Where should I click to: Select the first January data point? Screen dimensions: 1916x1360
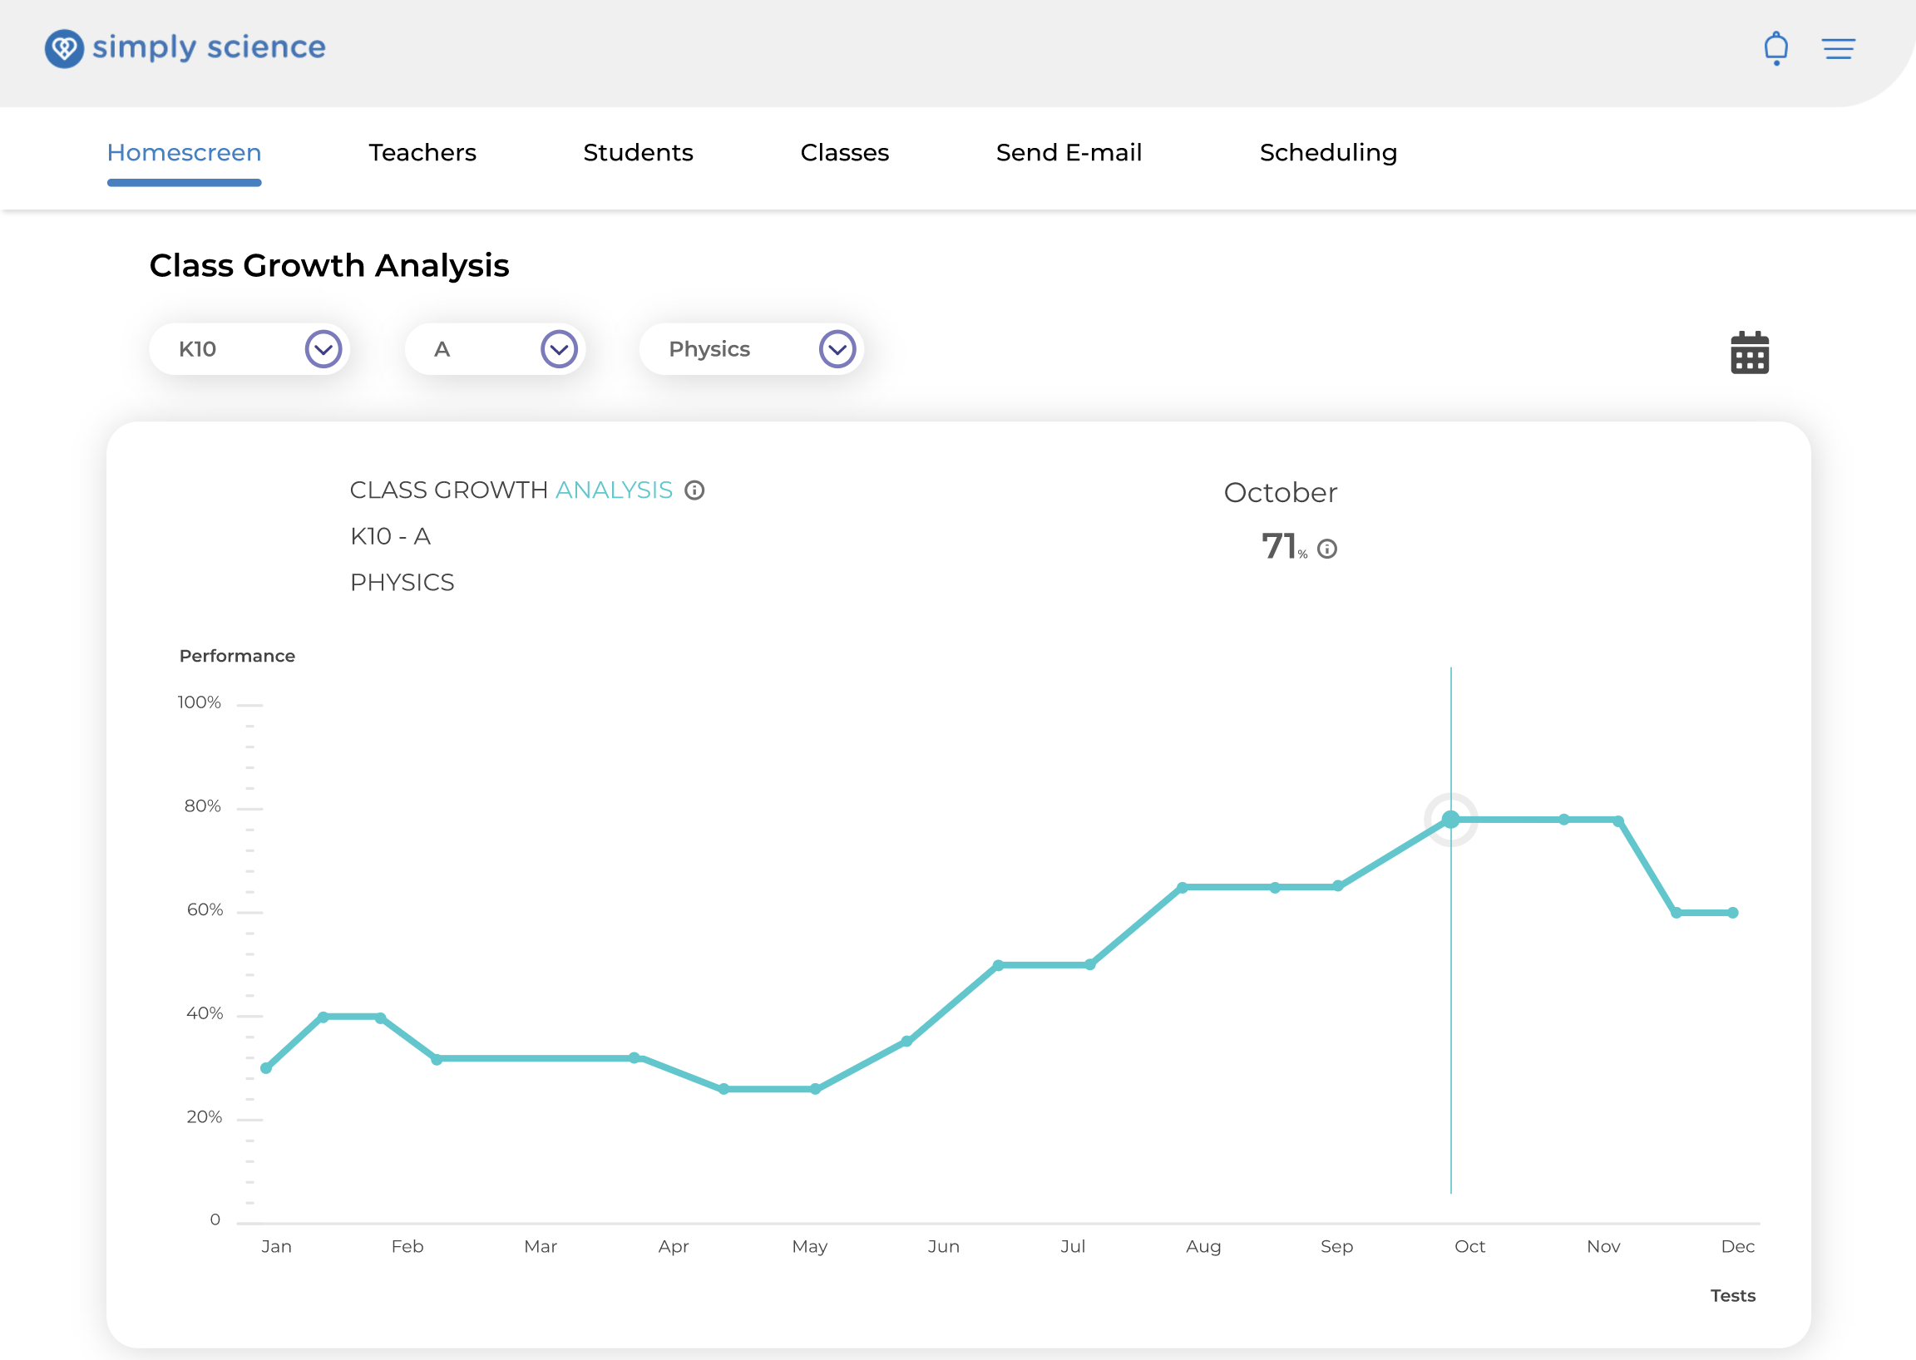(x=266, y=1068)
